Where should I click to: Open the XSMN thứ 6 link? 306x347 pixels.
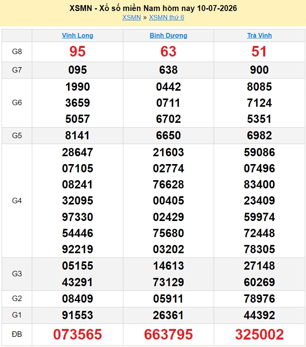pos(167,18)
